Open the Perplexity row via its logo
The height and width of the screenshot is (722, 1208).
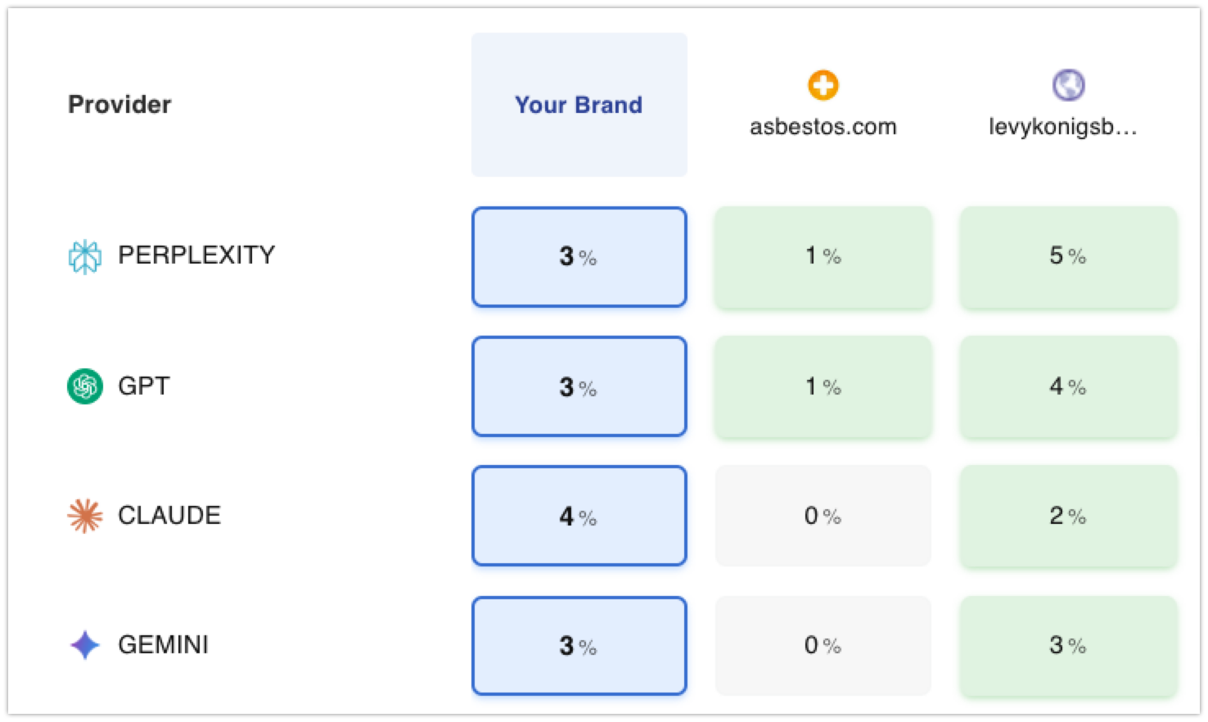point(86,255)
